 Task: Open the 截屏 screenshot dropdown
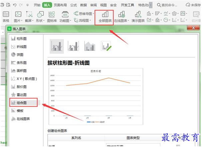point(29,17)
